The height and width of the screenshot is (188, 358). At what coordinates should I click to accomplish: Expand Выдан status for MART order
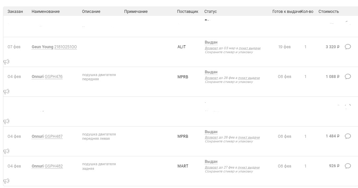[x=211, y=162]
